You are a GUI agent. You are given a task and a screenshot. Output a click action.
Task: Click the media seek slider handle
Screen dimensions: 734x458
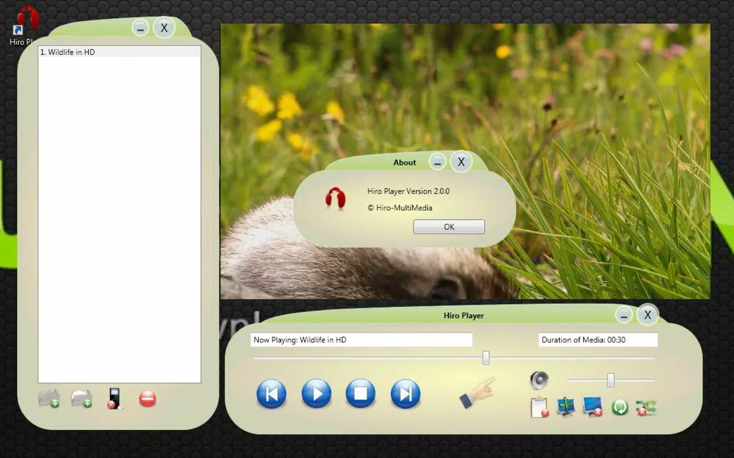pyautogui.click(x=486, y=358)
